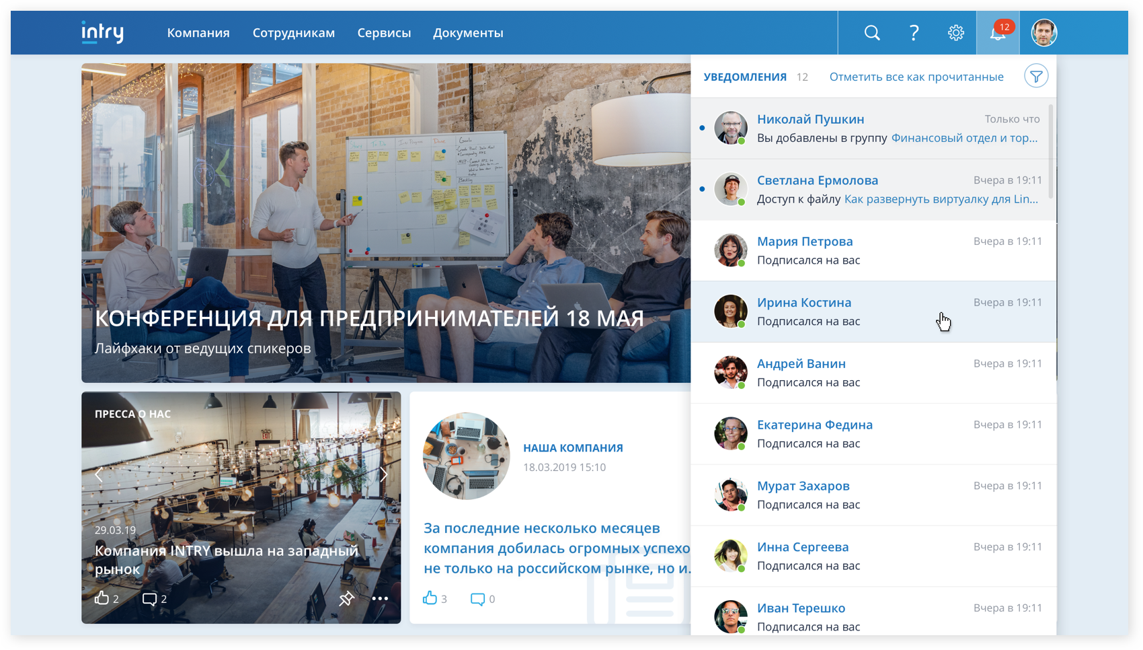The width and height of the screenshot is (1143, 650).
Task: Toggle the pin on the ПРЕССА О НАС card
Action: [347, 598]
